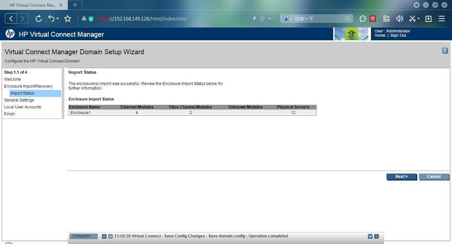
Task: Expand status log with double-chevron icon
Action: 370,236
